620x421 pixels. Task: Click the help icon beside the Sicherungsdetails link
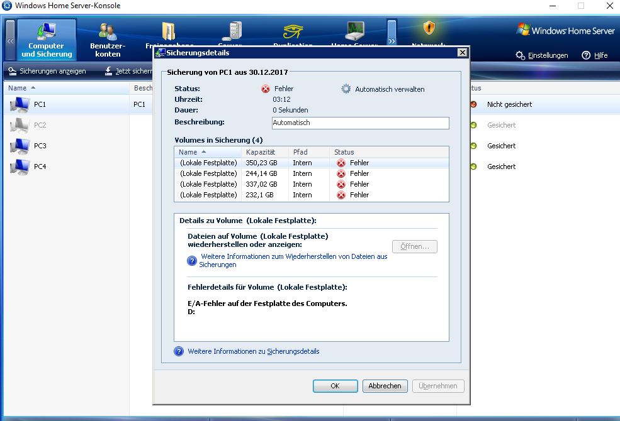(179, 351)
